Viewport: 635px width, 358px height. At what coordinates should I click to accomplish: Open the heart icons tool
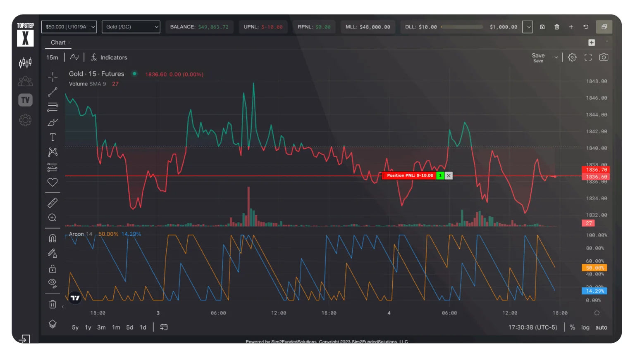[53, 182]
